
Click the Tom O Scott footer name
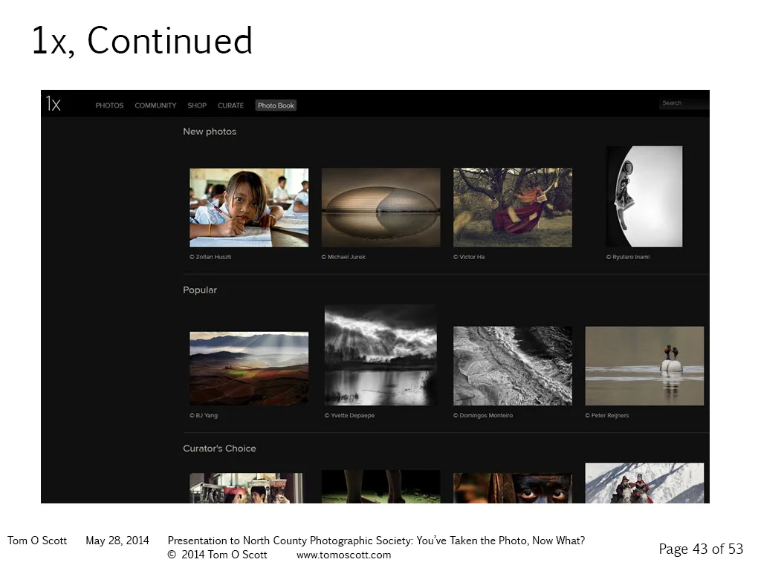(x=37, y=541)
